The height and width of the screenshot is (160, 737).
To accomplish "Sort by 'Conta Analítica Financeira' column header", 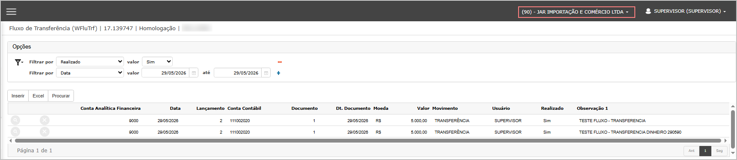I will click(x=110, y=109).
